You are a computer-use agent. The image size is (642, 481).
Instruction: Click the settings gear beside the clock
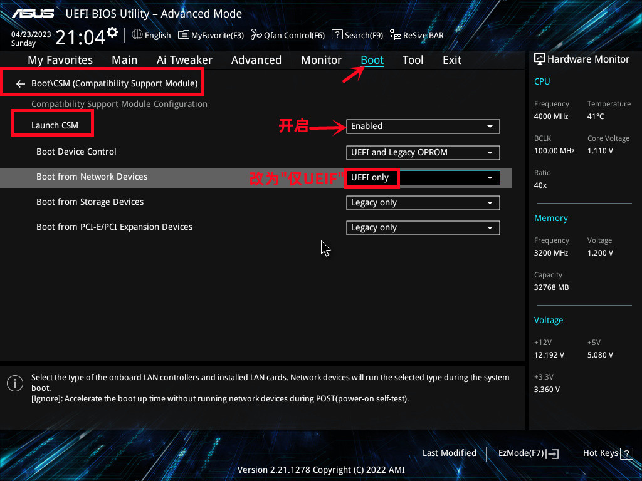(112, 33)
